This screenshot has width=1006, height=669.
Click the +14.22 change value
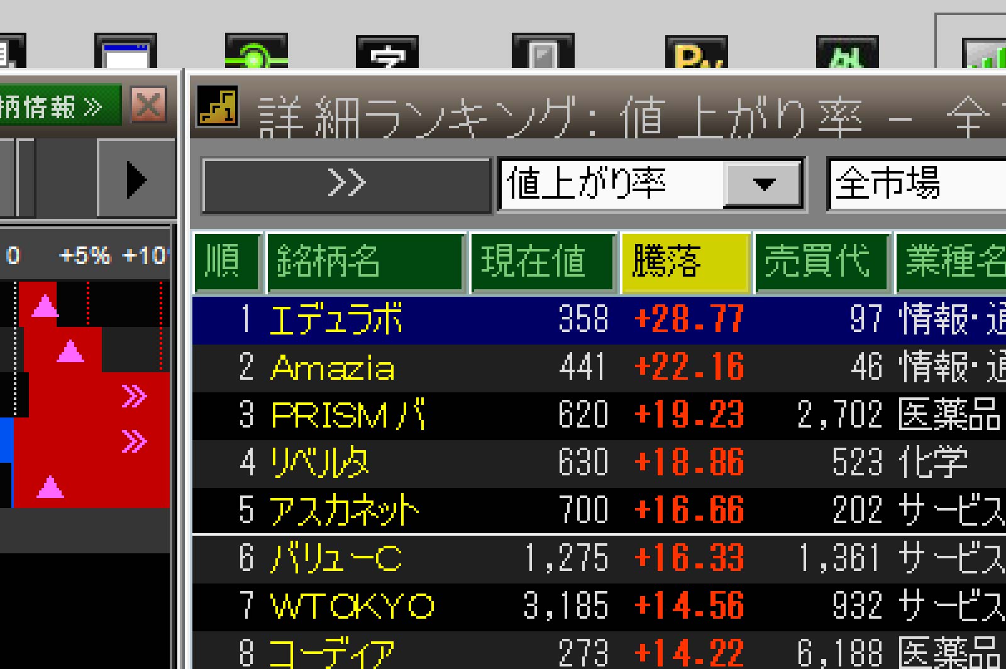pos(689,653)
